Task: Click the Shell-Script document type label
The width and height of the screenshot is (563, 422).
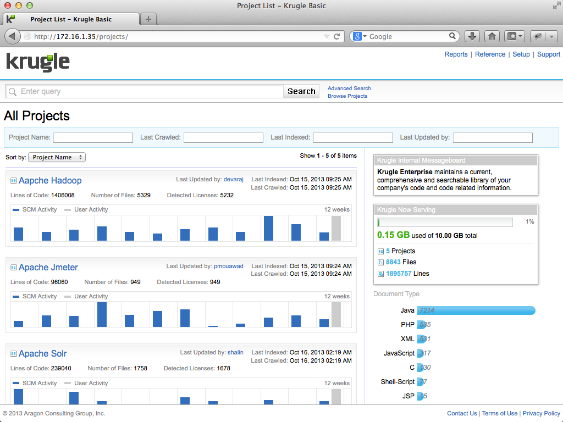Action: tap(398, 382)
